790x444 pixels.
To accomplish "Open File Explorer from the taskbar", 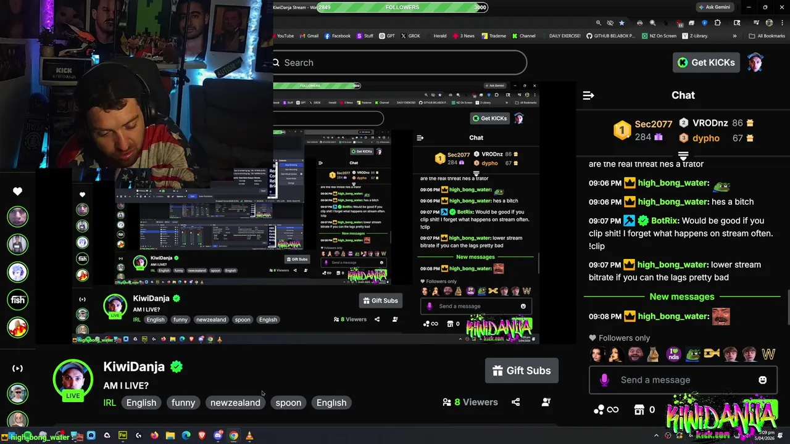I will pyautogui.click(x=170, y=435).
